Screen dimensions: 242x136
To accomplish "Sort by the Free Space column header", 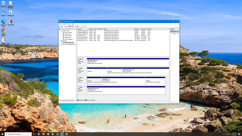I will click(143, 29).
